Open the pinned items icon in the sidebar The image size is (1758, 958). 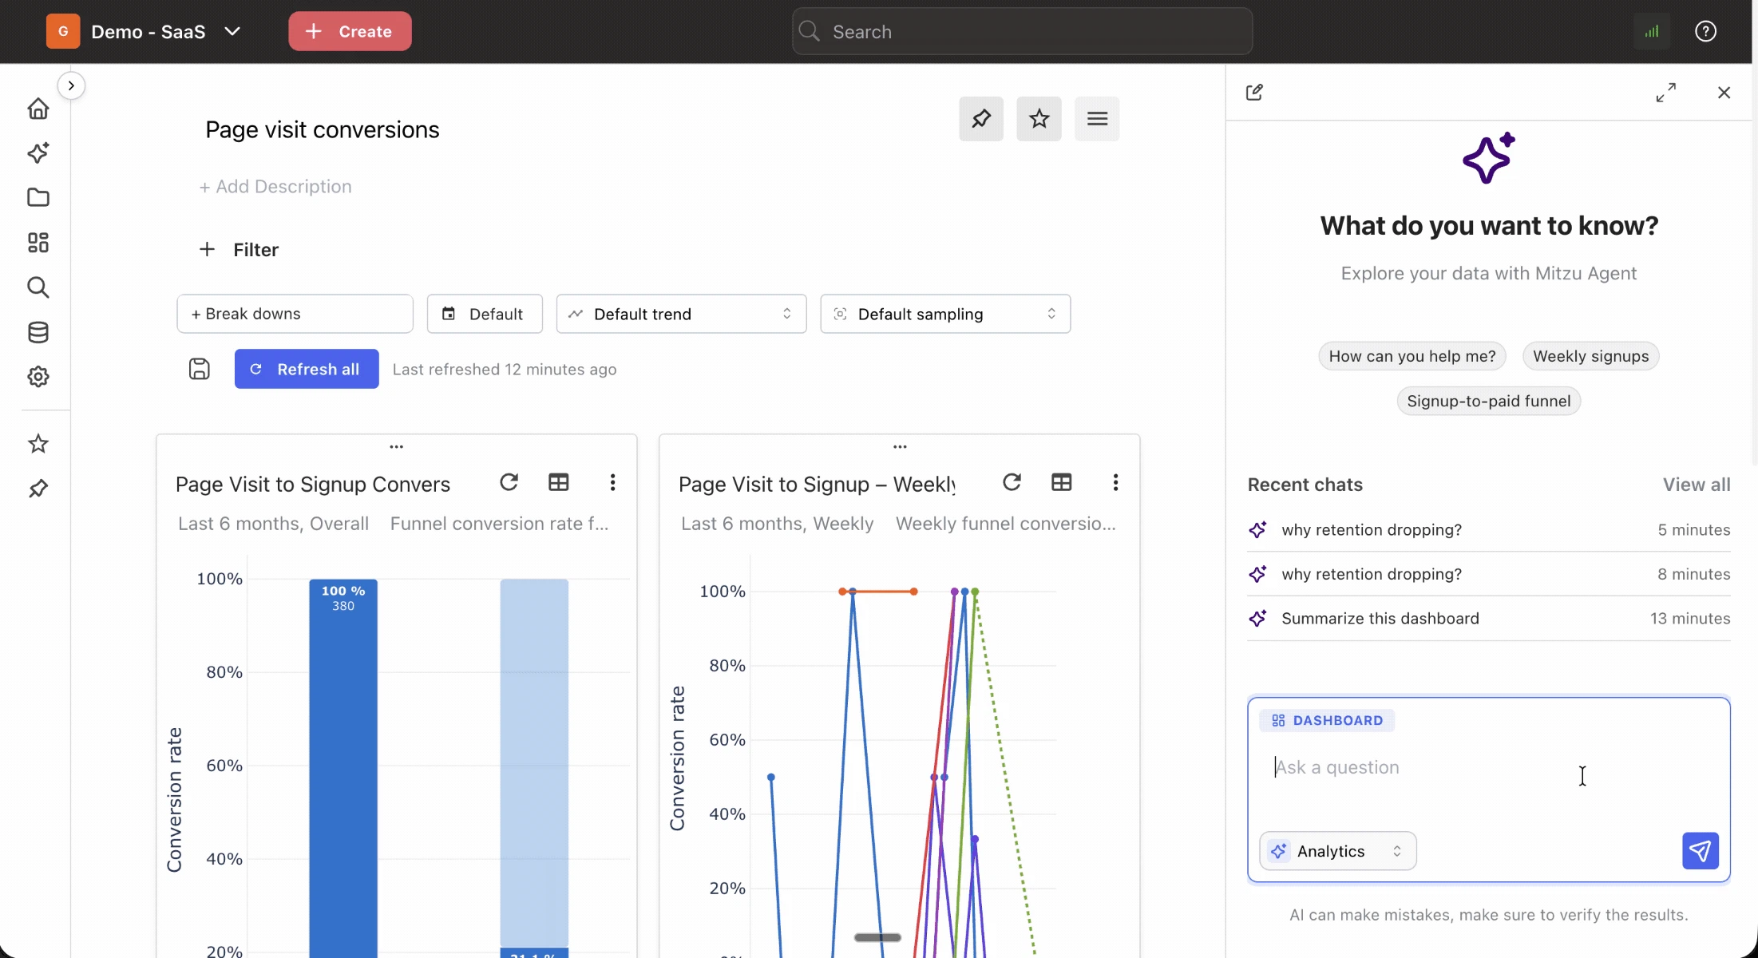pos(38,489)
